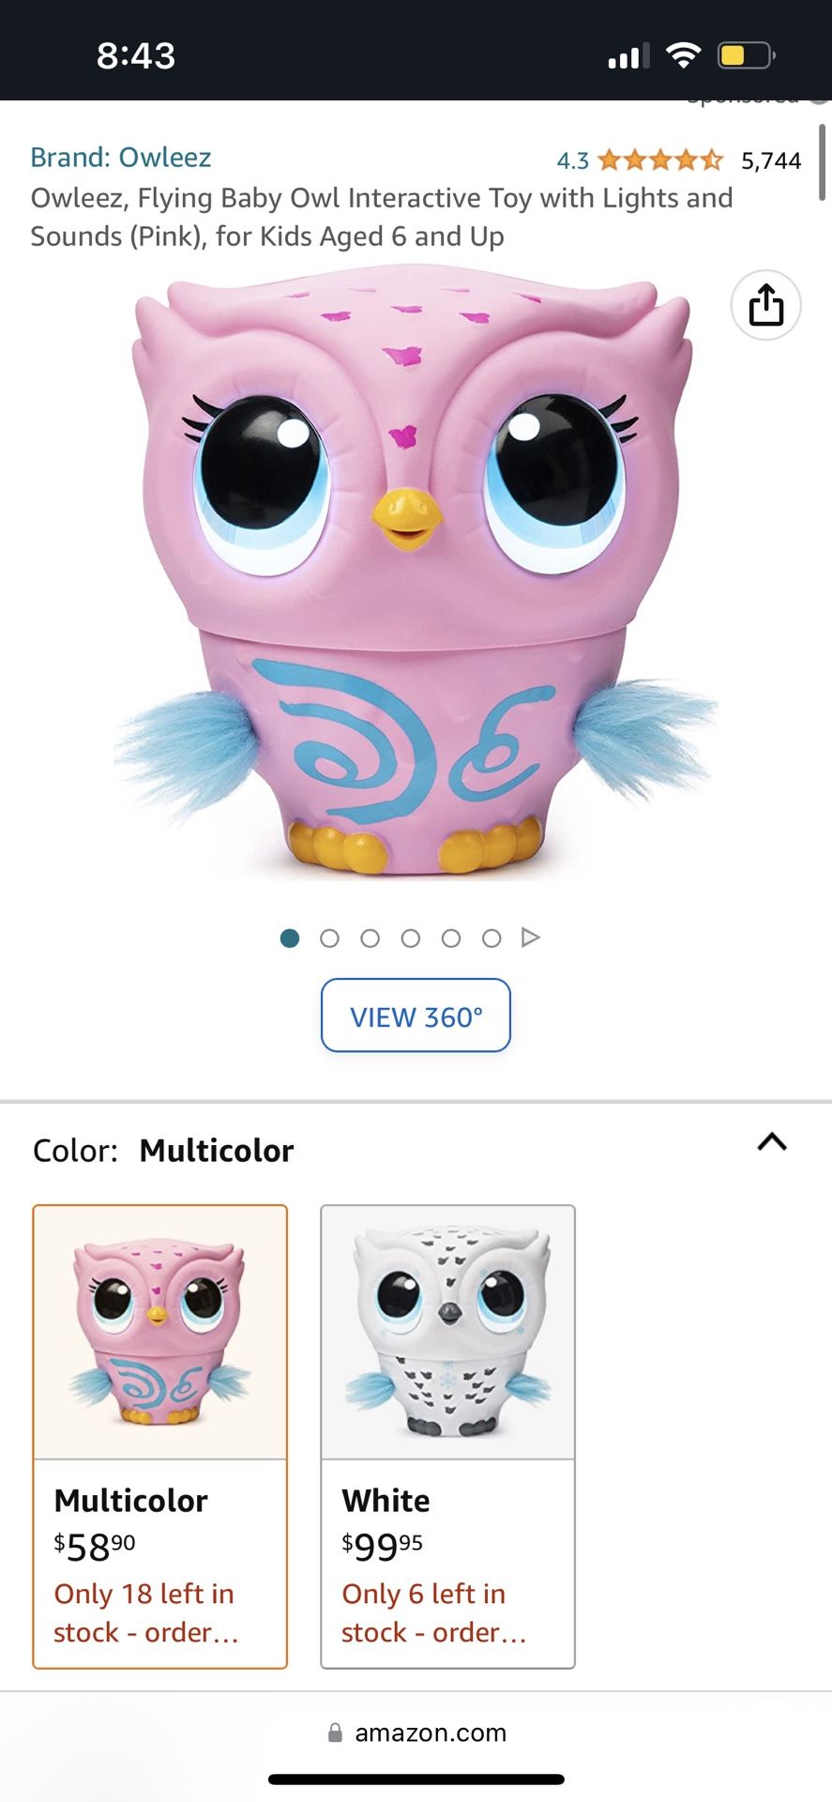Viewport: 832px width, 1802px height.
Task: Tap the cellular signal bars icon
Action: point(628,56)
